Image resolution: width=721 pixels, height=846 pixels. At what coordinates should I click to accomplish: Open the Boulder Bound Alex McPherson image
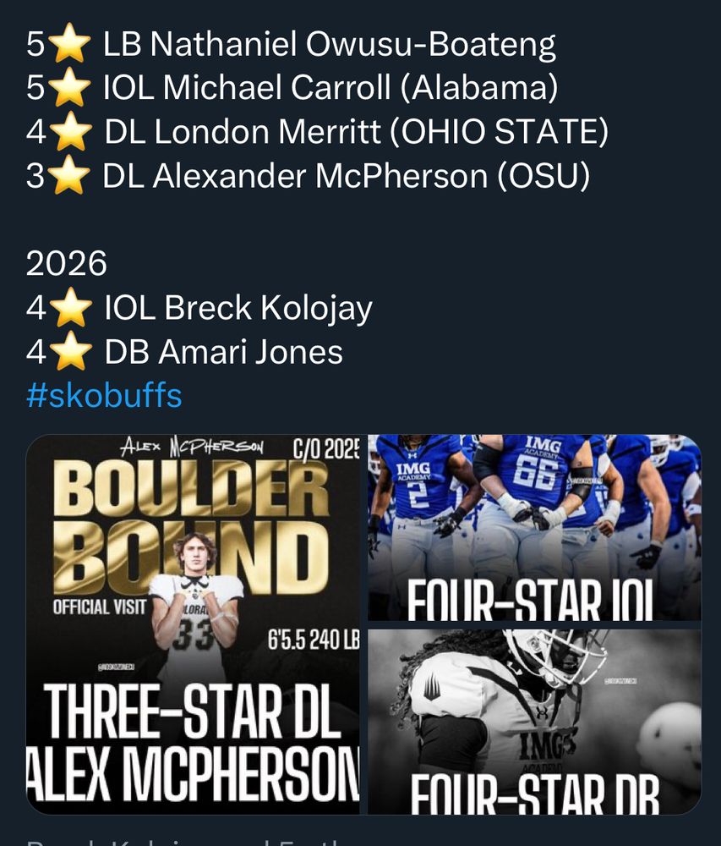(193, 624)
